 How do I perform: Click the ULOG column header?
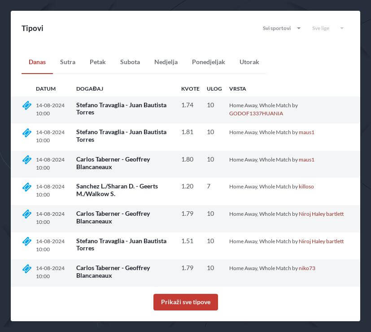point(214,89)
